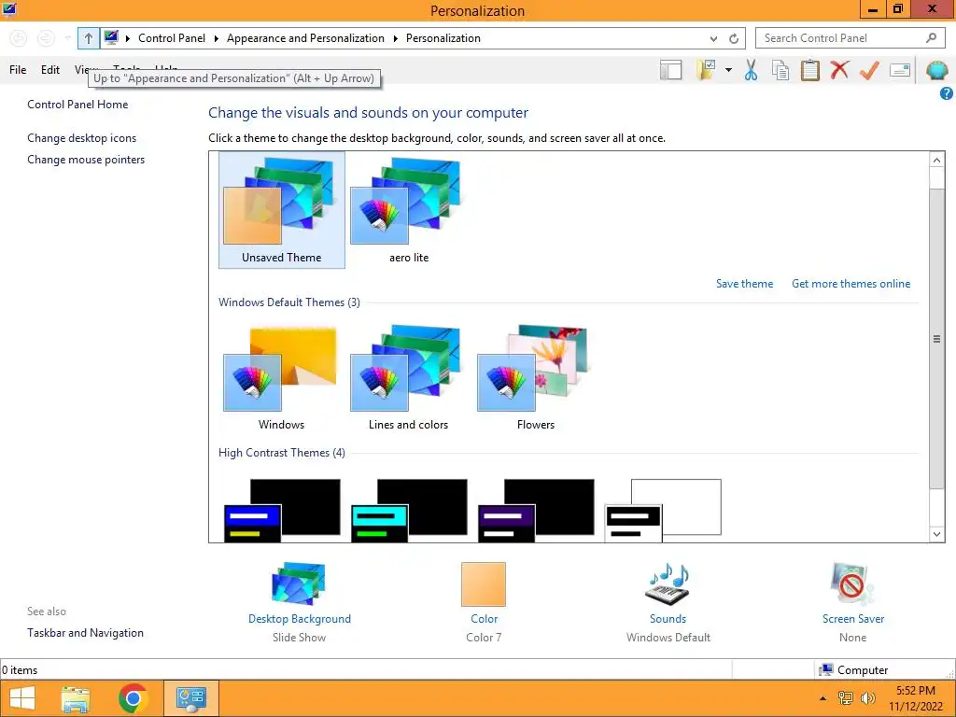This screenshot has width=956, height=717.
Task: Select the aero lite theme
Action: pos(409,210)
